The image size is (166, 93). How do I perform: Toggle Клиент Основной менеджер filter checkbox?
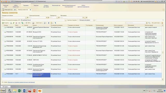19,20
